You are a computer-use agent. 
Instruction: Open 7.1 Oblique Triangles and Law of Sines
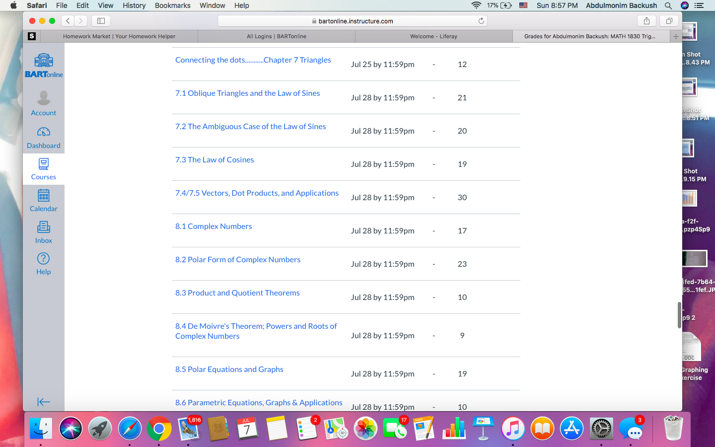(248, 93)
